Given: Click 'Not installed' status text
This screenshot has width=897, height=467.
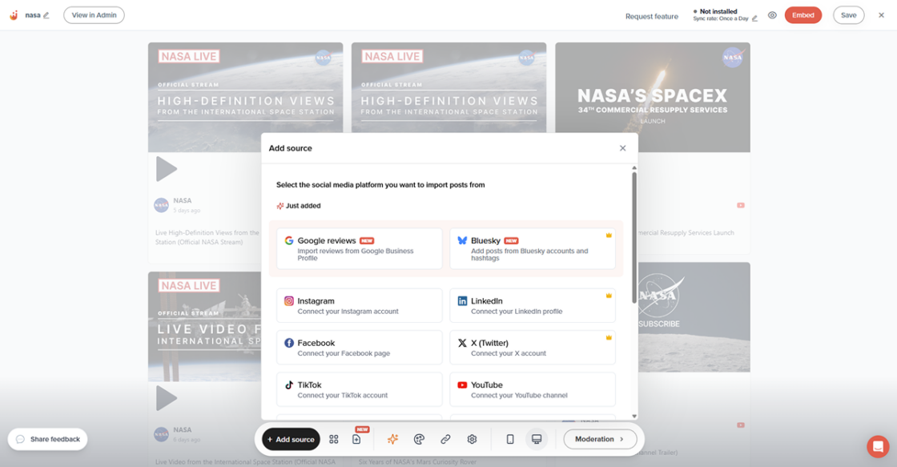Looking at the screenshot, I should tap(718, 11).
